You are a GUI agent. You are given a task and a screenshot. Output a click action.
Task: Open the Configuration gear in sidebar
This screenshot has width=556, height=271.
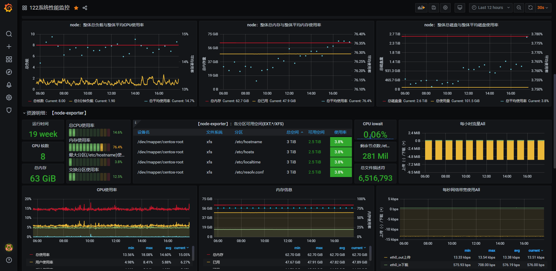(x=9, y=97)
